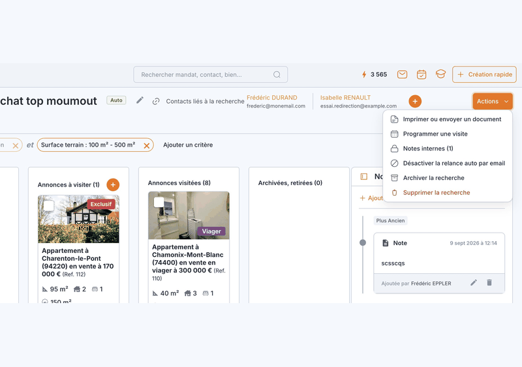Viewport: 522px width, 367px height.
Task: Check the Chamonix-Mont-Blanc listing checkbox
Action: pos(159,202)
